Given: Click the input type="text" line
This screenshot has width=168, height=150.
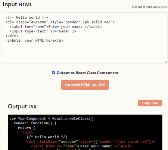Looking at the screenshot, I should [43, 31].
